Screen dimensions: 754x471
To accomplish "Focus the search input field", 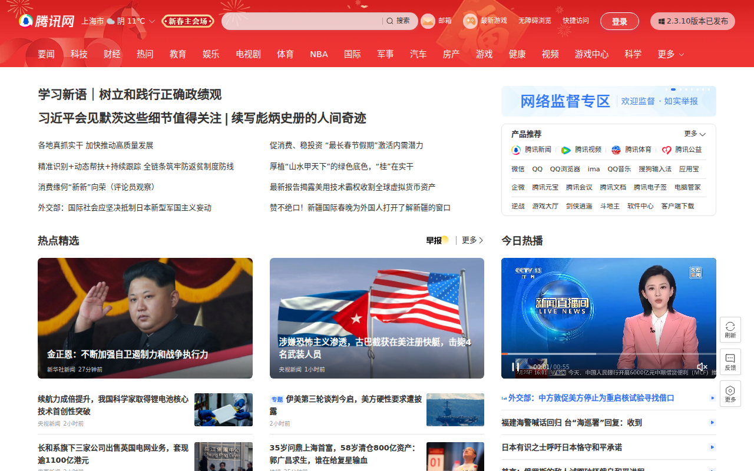I will tap(302, 21).
